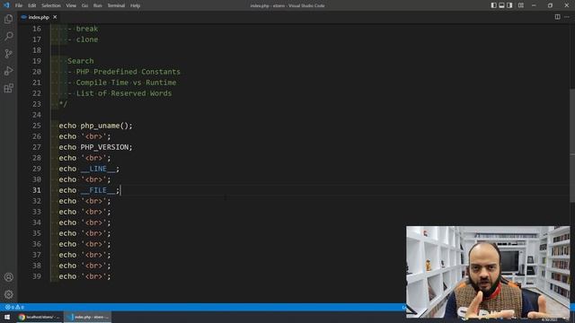Open the Manage gear icon
Viewport: 575px width, 323px height.
tap(8, 294)
